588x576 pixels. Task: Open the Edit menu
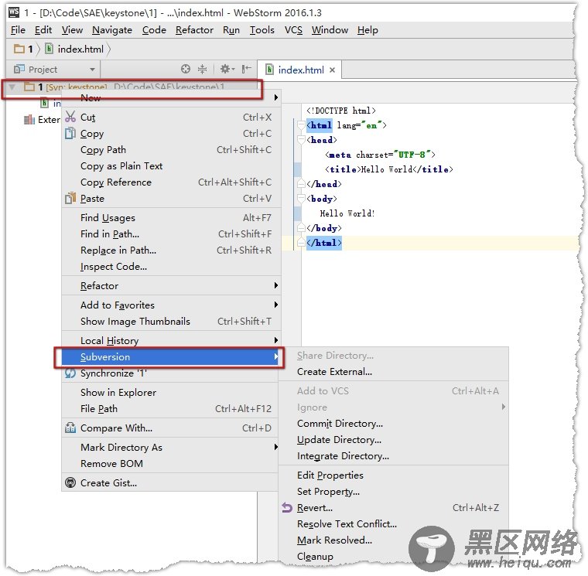pos(43,30)
